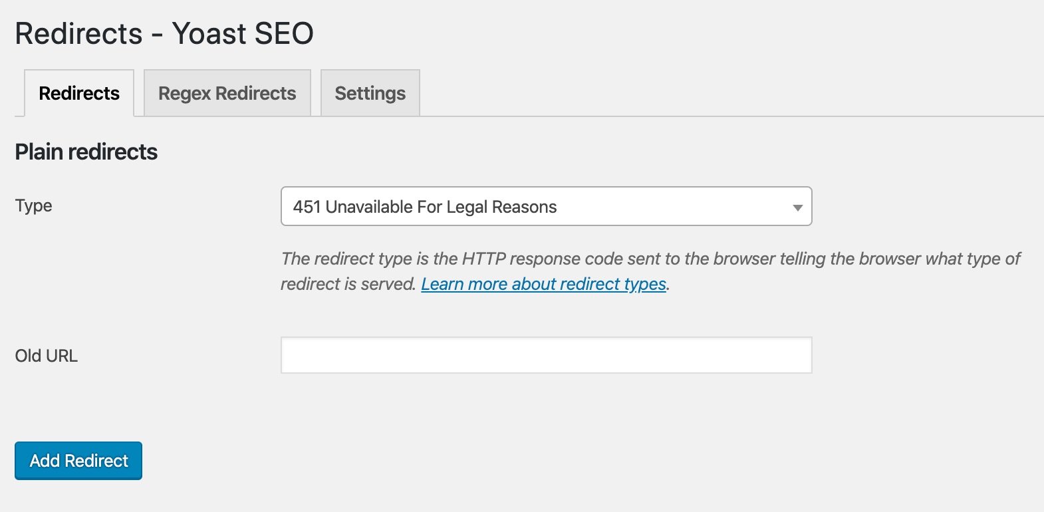1044x512 pixels.
Task: Click the word "Regex" on the second tab
Action: click(x=184, y=93)
